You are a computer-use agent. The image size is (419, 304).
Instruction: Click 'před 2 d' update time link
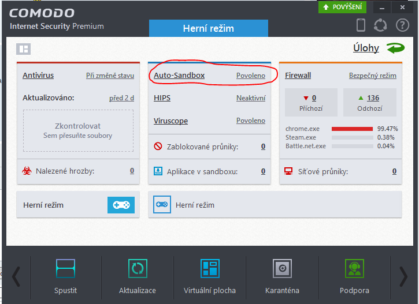[121, 98]
